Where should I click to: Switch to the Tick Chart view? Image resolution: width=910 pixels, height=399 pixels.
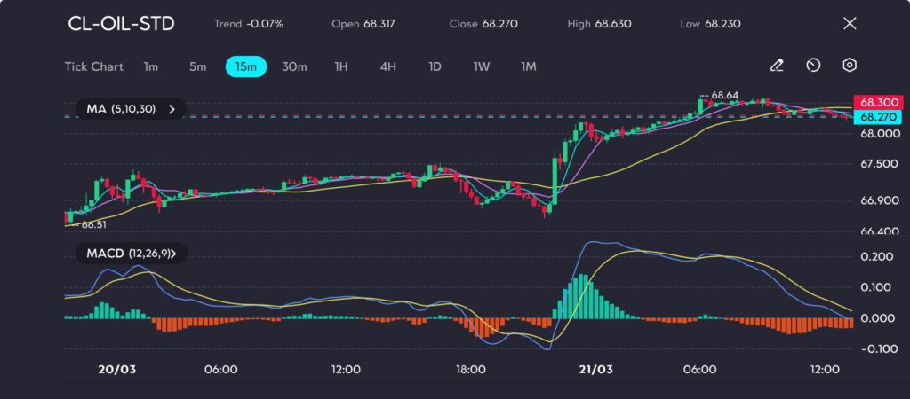93,66
